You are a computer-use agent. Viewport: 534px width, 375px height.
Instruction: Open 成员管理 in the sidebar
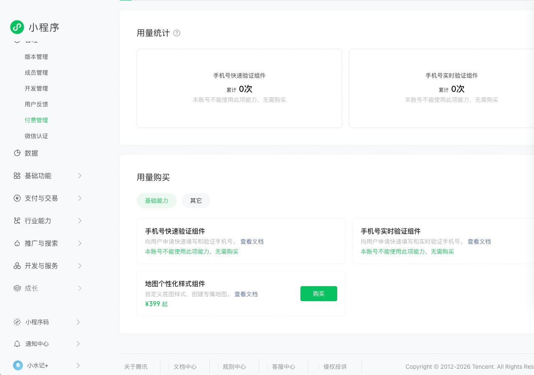click(36, 73)
